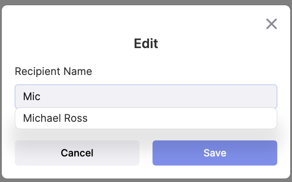Screen dimensions: 292x182
Task: Click the gray Cancel button
Action: pos(77,153)
